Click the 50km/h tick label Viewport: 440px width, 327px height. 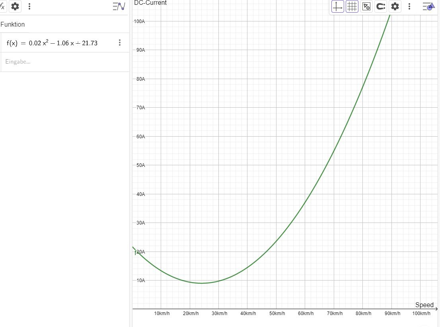point(277,314)
